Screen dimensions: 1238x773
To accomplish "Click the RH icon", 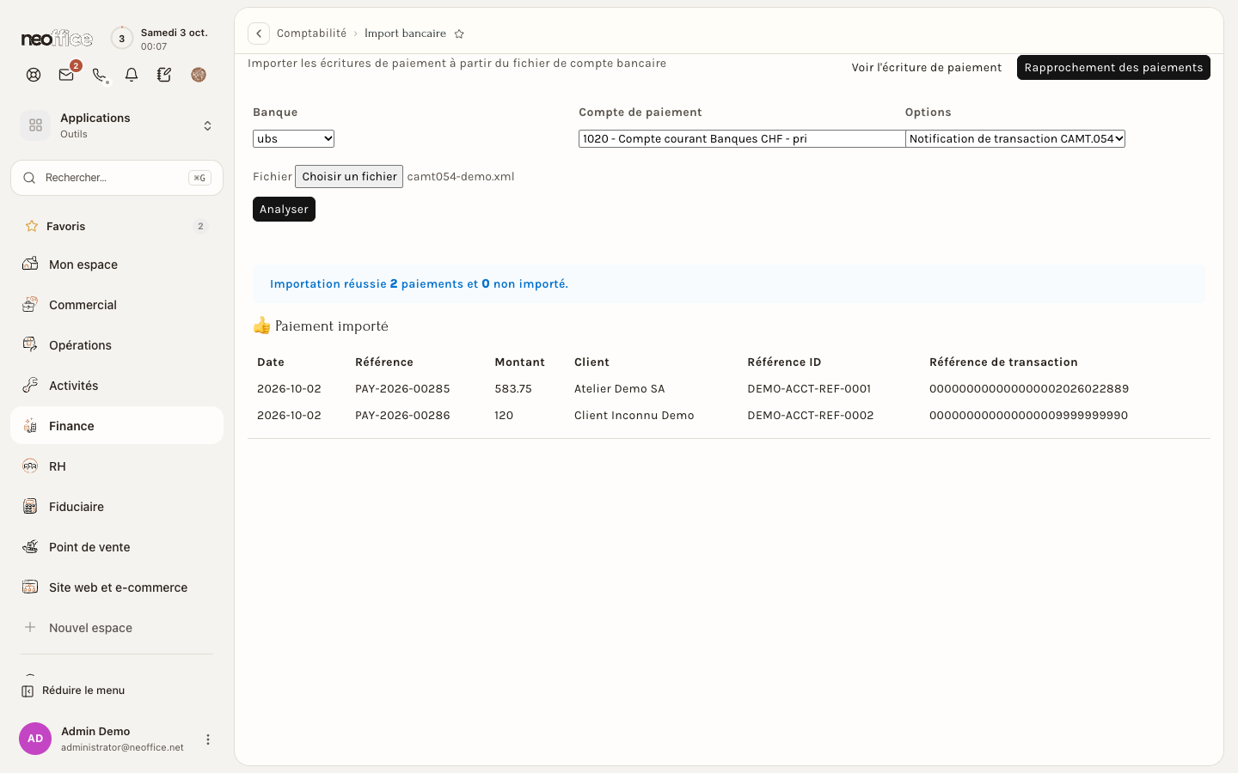I will tap(30, 466).
